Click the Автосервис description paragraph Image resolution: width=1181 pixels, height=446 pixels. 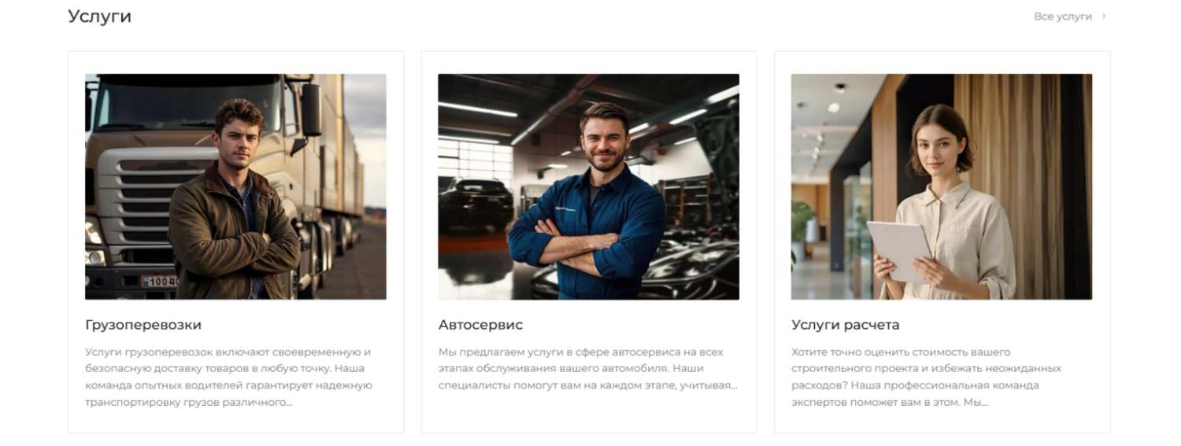point(588,368)
